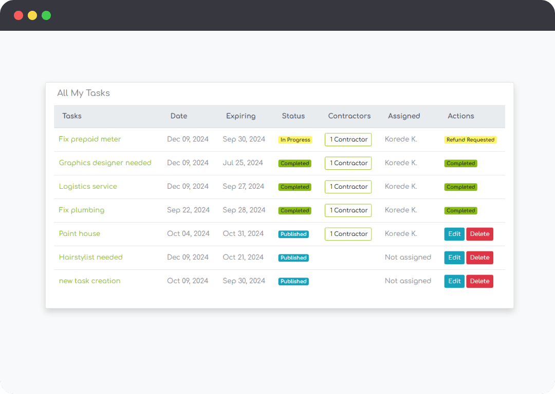The width and height of the screenshot is (555, 394).
Task: Minimize the window with yellow button
Action: (x=32, y=15)
